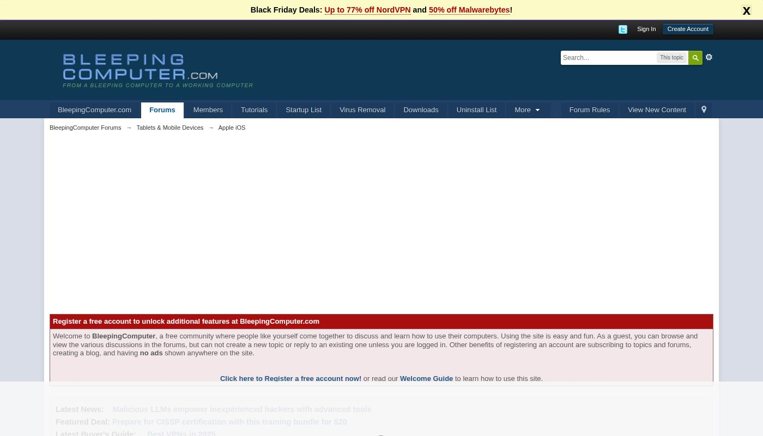Click the magnifier search button
This screenshot has height=436, width=763.
point(695,58)
